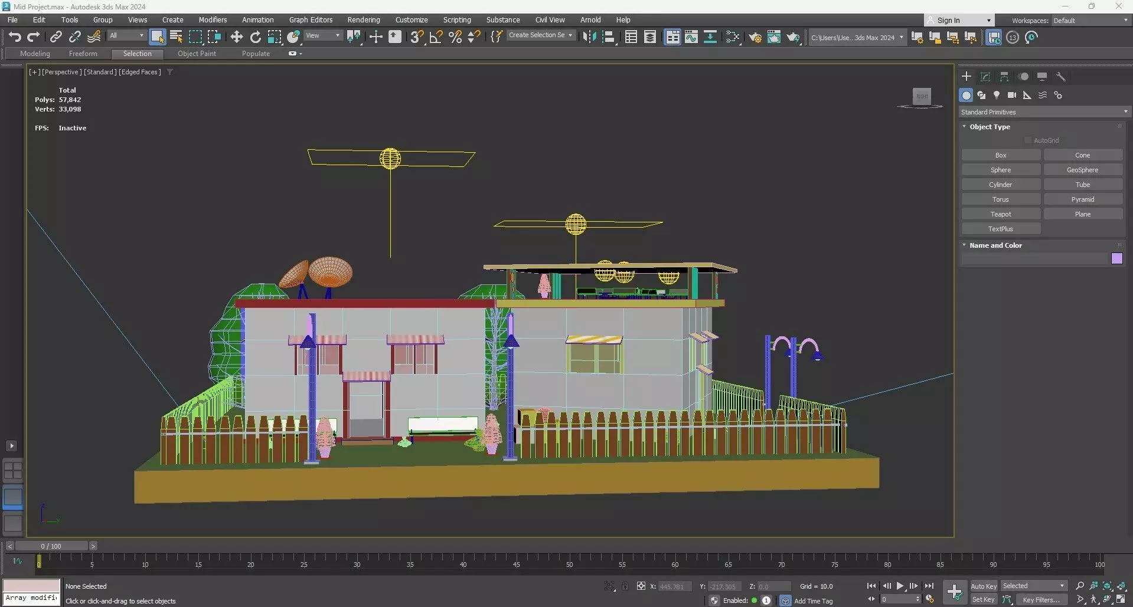Select the Select and Link tool
Image resolution: width=1133 pixels, height=607 pixels.
tap(55, 37)
